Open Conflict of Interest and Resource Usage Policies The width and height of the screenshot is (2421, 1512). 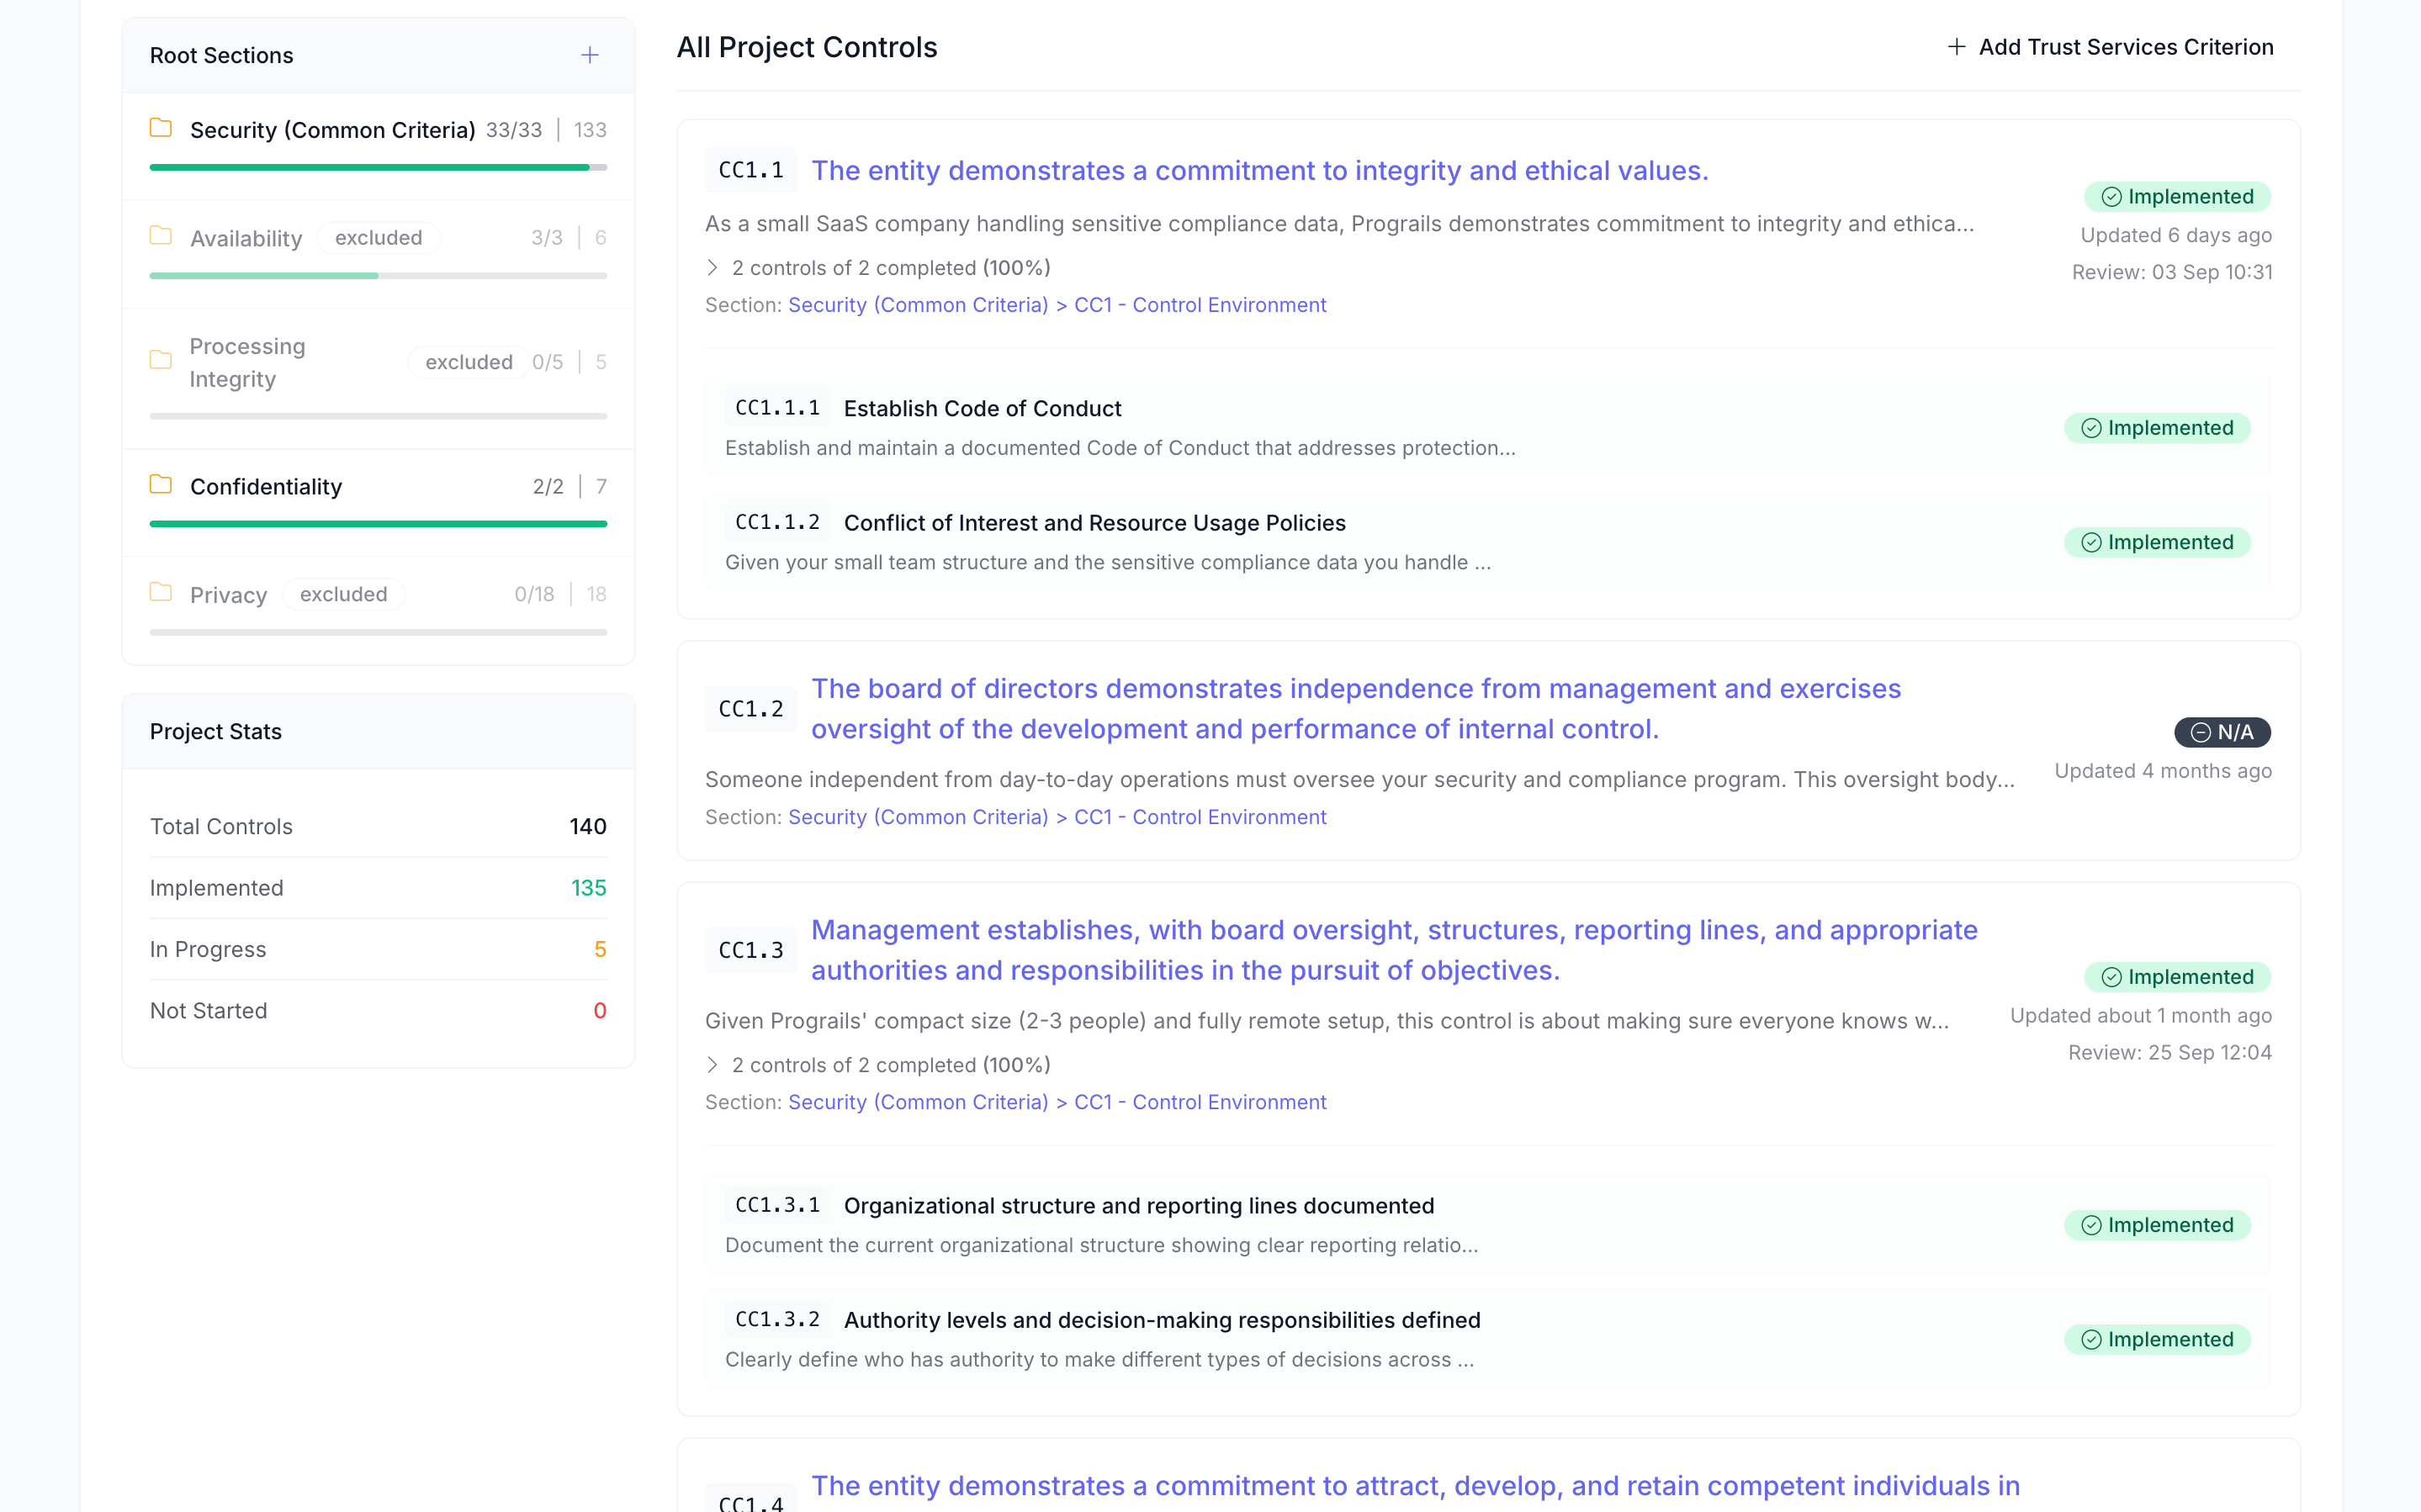click(x=1094, y=523)
